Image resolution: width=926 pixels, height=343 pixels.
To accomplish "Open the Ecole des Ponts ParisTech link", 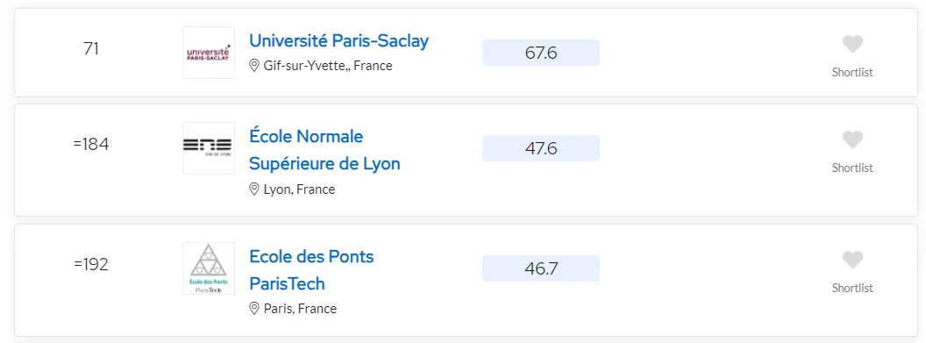I will [311, 270].
